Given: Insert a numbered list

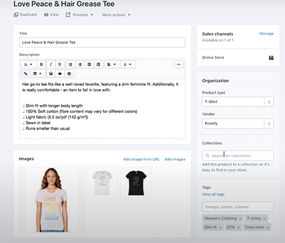Looking at the screenshot, I should pyautogui.click(x=80, y=64).
